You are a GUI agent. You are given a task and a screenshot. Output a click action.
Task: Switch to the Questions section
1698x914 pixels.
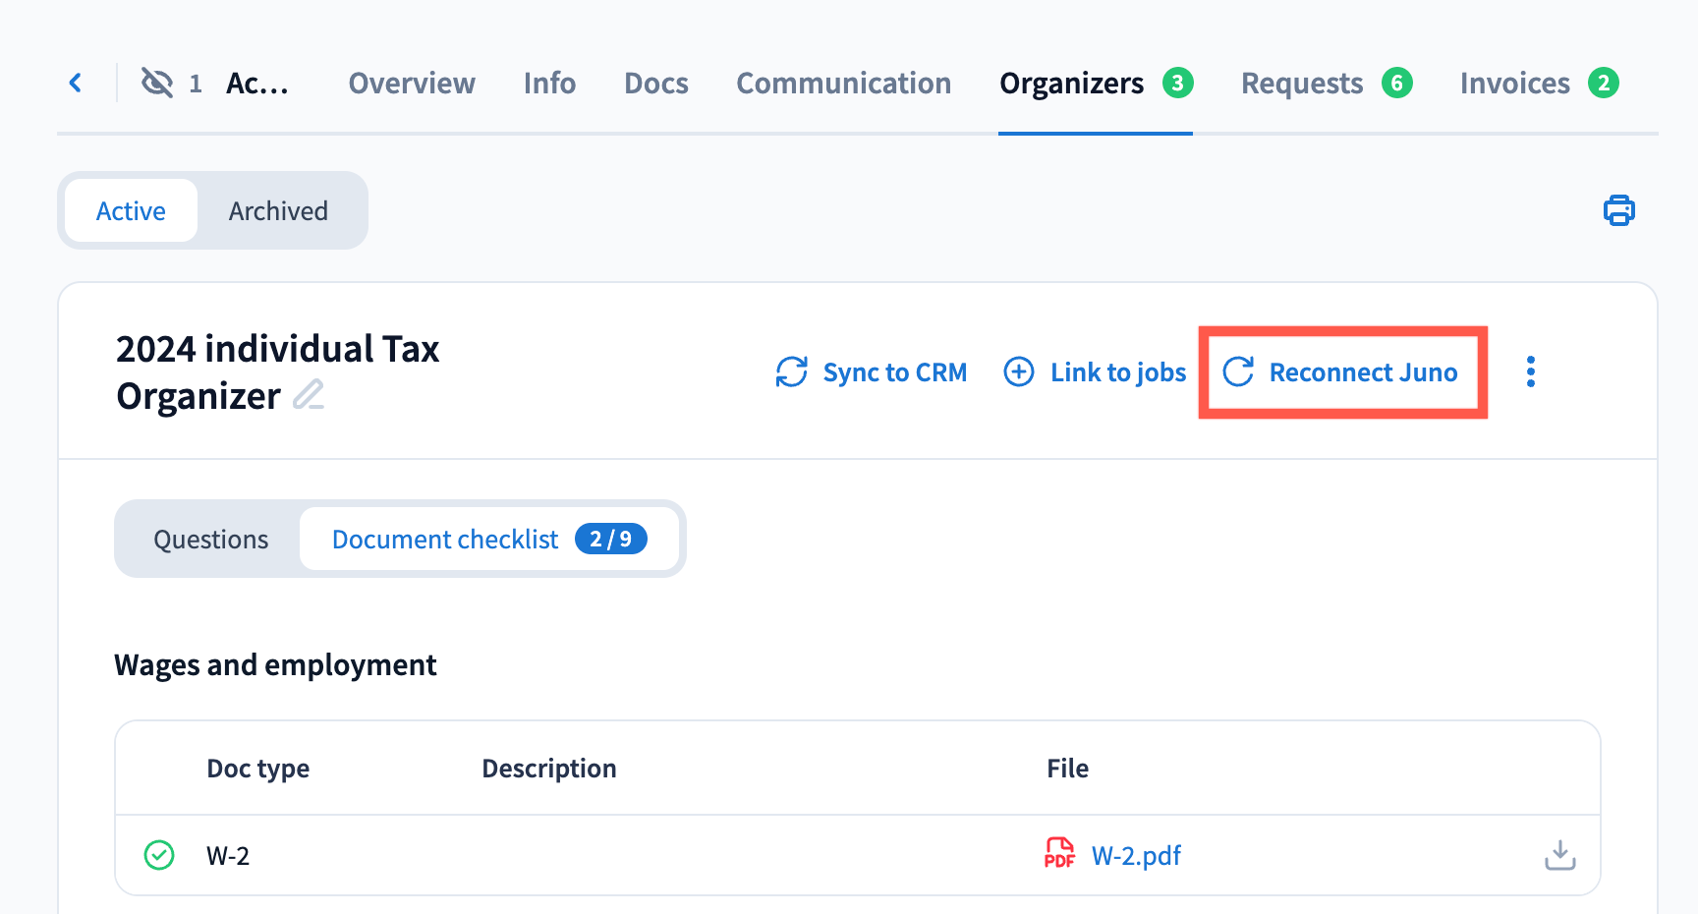[210, 540]
